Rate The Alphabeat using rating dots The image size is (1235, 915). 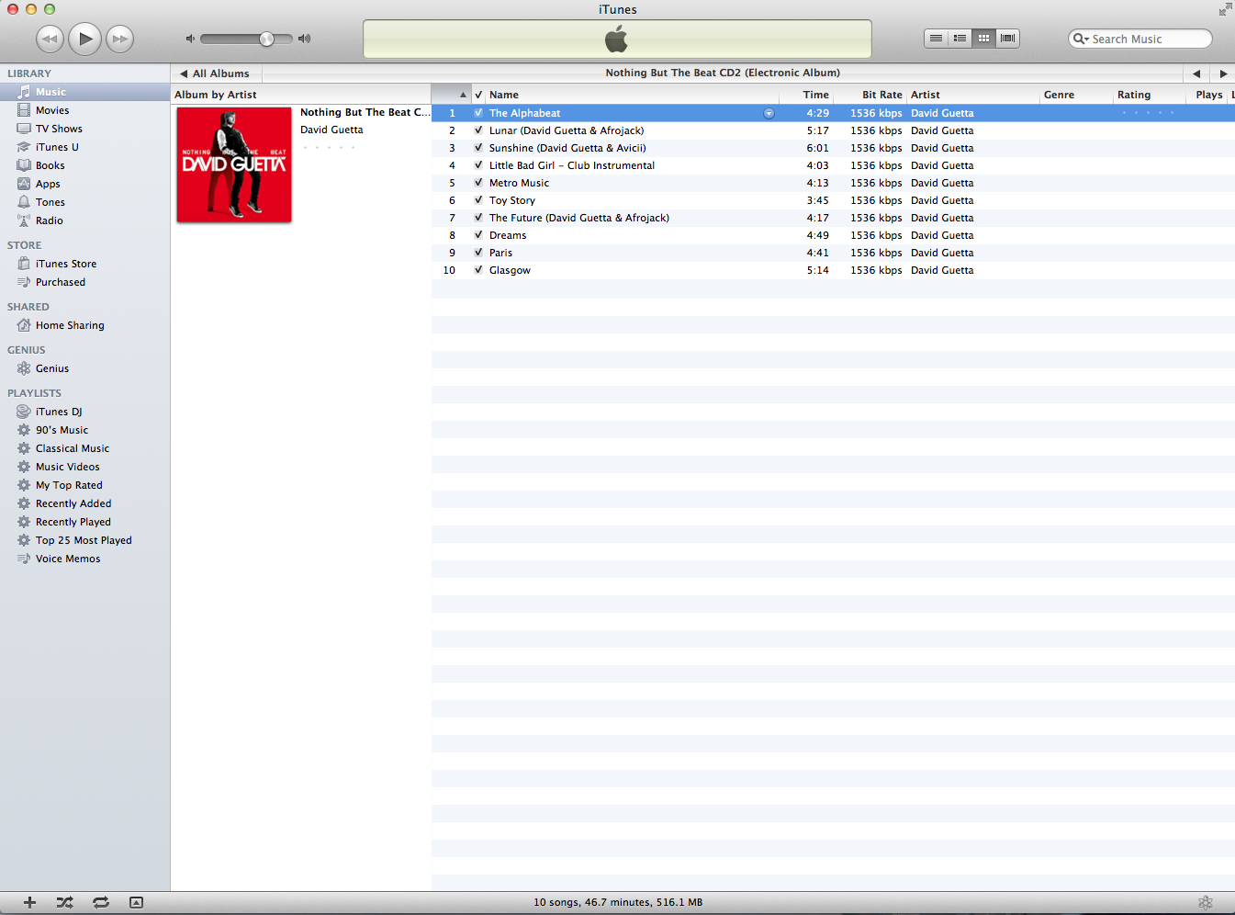pos(1148,113)
